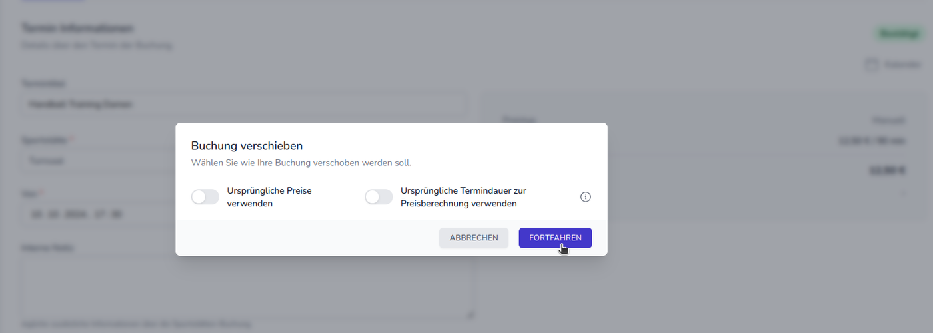The width and height of the screenshot is (933, 333).
Task: Click the Termin Informationen section heading
Action: 77,28
